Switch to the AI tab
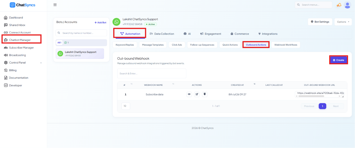The height and width of the screenshot is (148, 355). click(187, 34)
